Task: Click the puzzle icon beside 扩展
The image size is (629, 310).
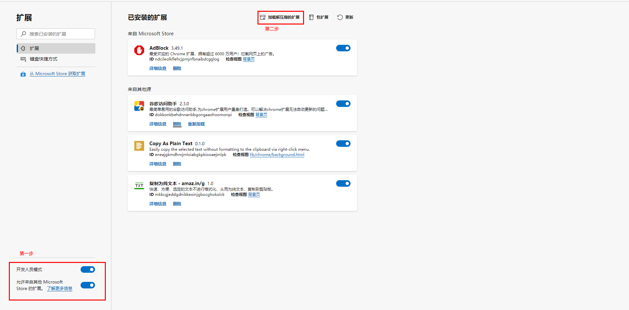Action: 23,48
